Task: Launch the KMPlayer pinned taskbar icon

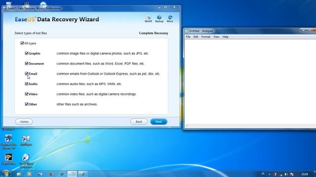Action: click(40, 174)
